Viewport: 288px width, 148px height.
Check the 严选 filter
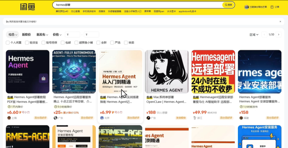click(112, 43)
